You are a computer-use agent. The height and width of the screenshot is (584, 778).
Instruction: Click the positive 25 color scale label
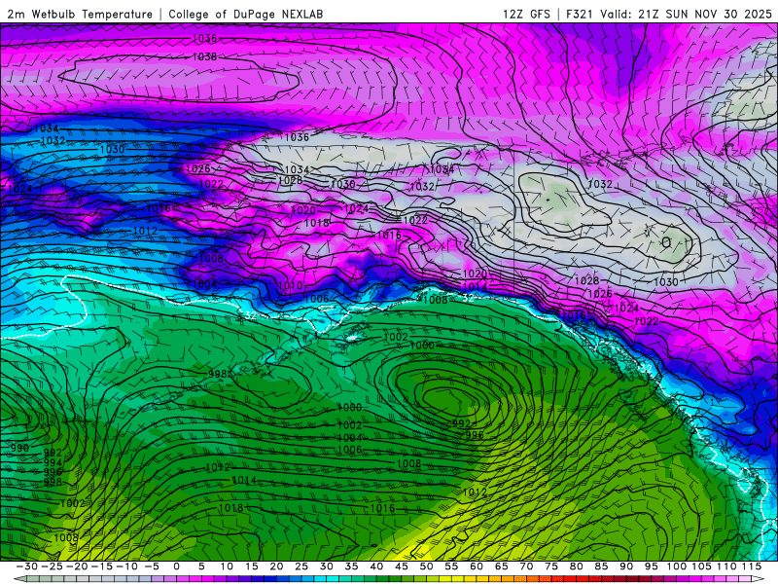301,566
